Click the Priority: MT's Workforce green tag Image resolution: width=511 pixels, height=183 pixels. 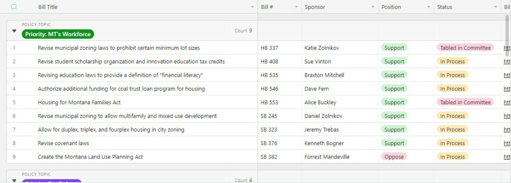(x=58, y=34)
